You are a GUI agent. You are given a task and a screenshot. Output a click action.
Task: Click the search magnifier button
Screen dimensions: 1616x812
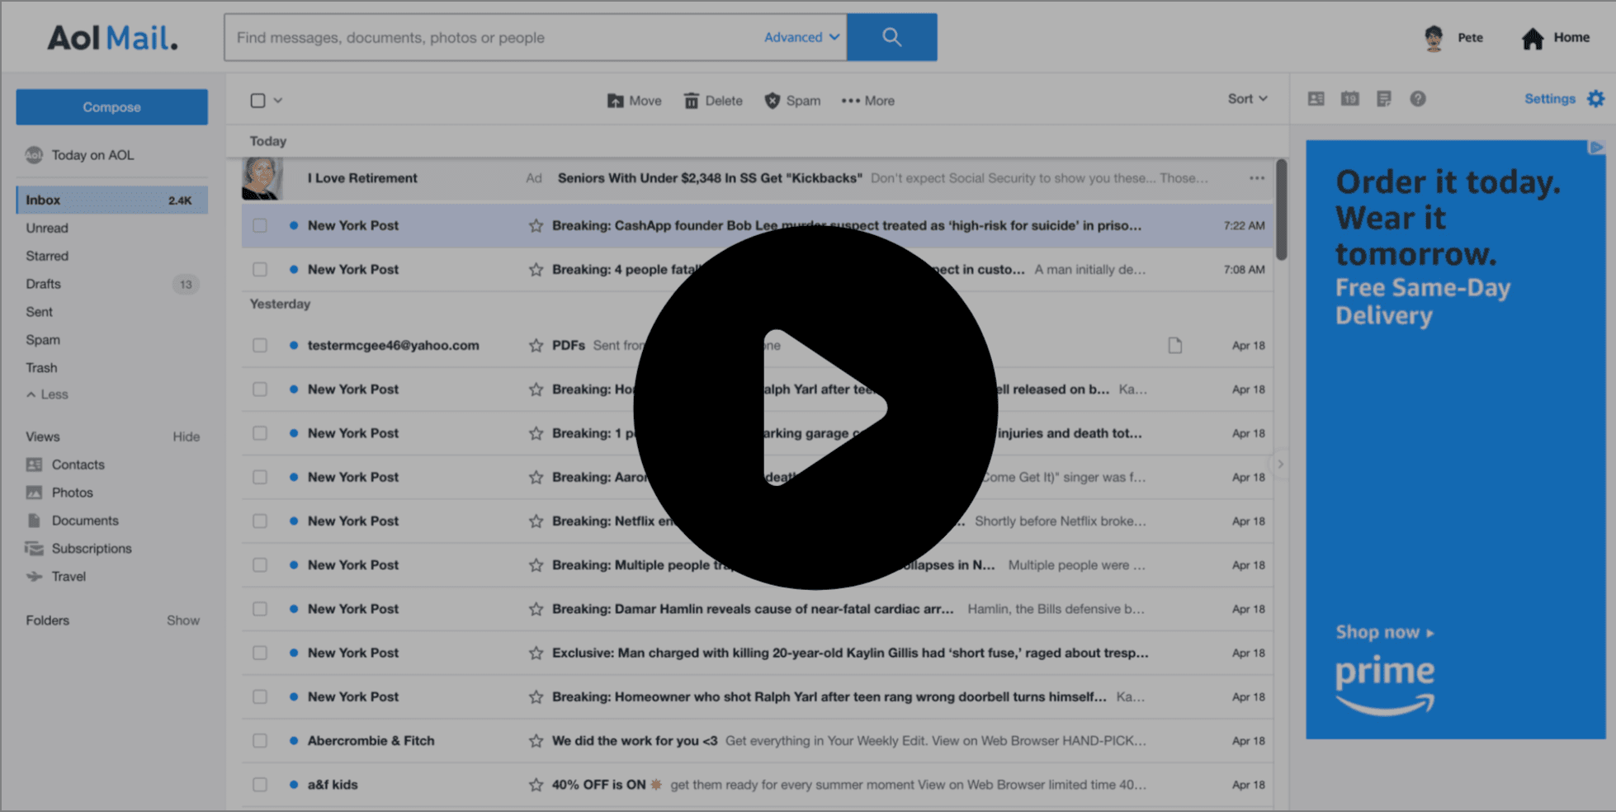[891, 37]
